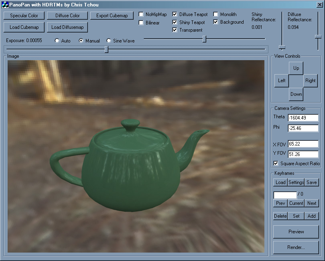This screenshot has width=325, height=261.
Task: Click the Load Cubemap button
Action: coord(24,27)
